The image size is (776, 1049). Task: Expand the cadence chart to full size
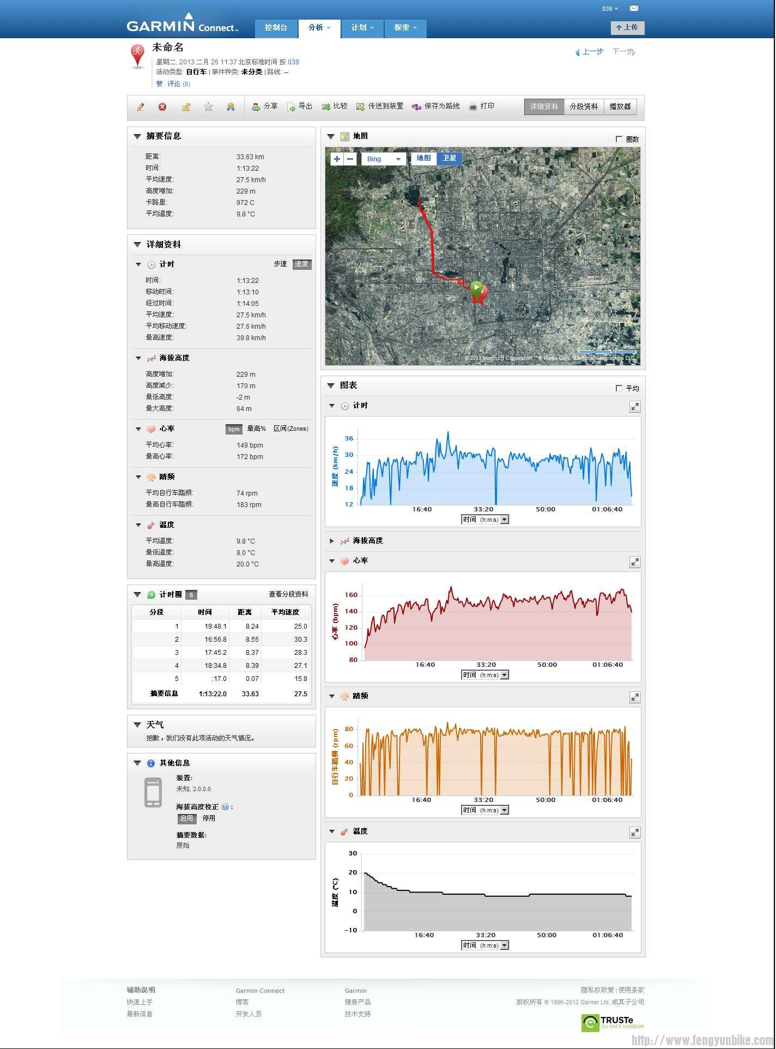click(x=635, y=697)
